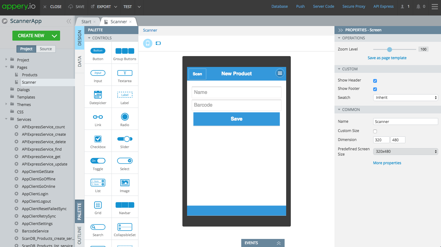The height and width of the screenshot is (247, 441).
Task: Open the Server Code link
Action: (x=324, y=7)
